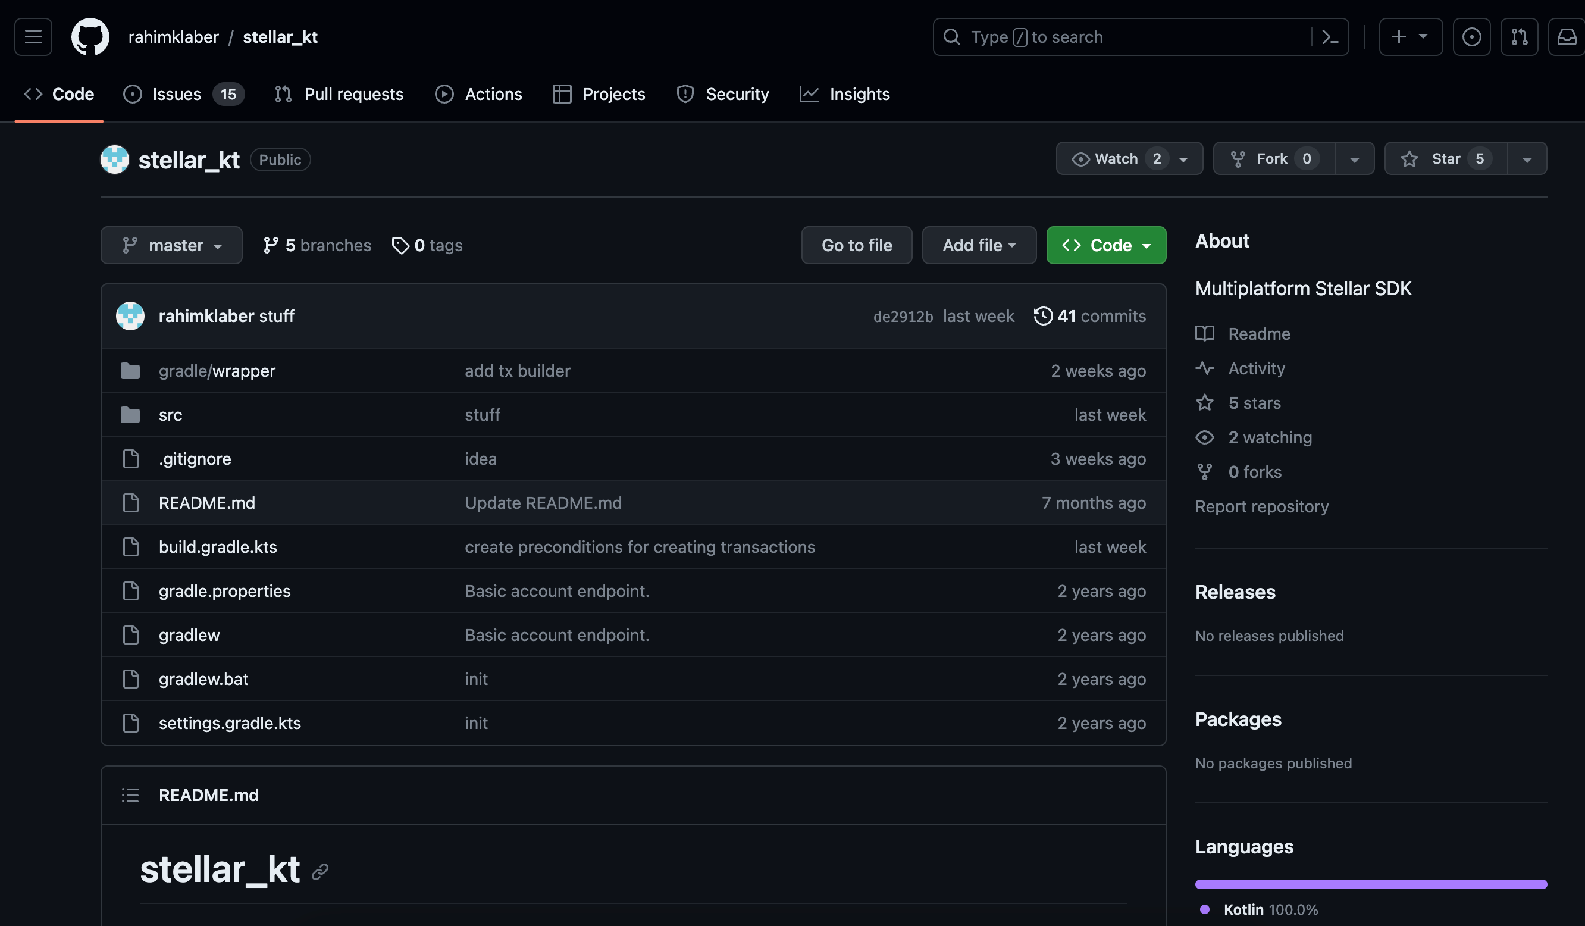1585x926 pixels.
Task: Open the command palette icon
Action: pyautogui.click(x=1330, y=37)
